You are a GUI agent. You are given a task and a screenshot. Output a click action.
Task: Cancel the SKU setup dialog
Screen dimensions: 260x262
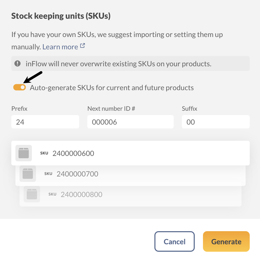tap(174, 241)
